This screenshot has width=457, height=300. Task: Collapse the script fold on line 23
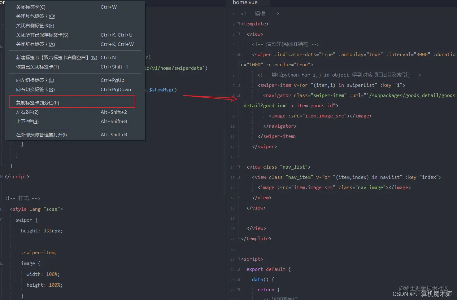(238, 259)
